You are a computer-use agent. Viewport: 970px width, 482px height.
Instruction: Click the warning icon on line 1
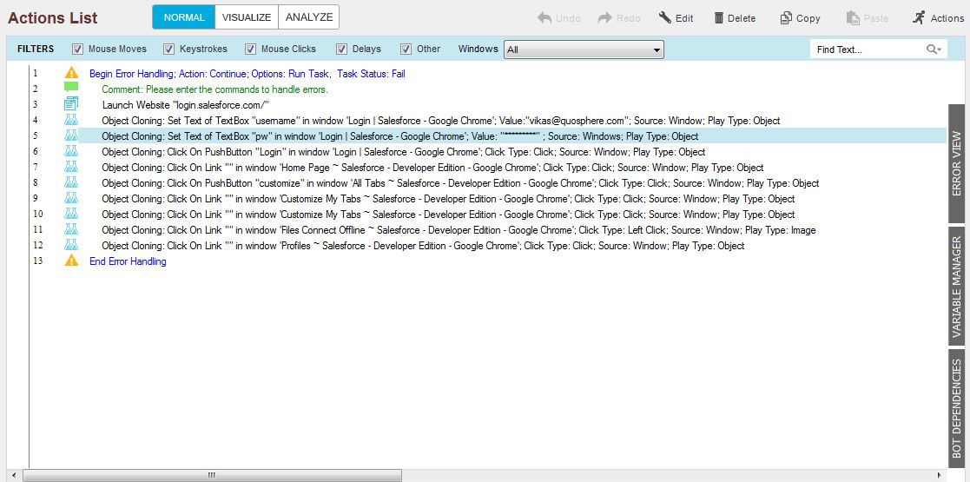[71, 74]
